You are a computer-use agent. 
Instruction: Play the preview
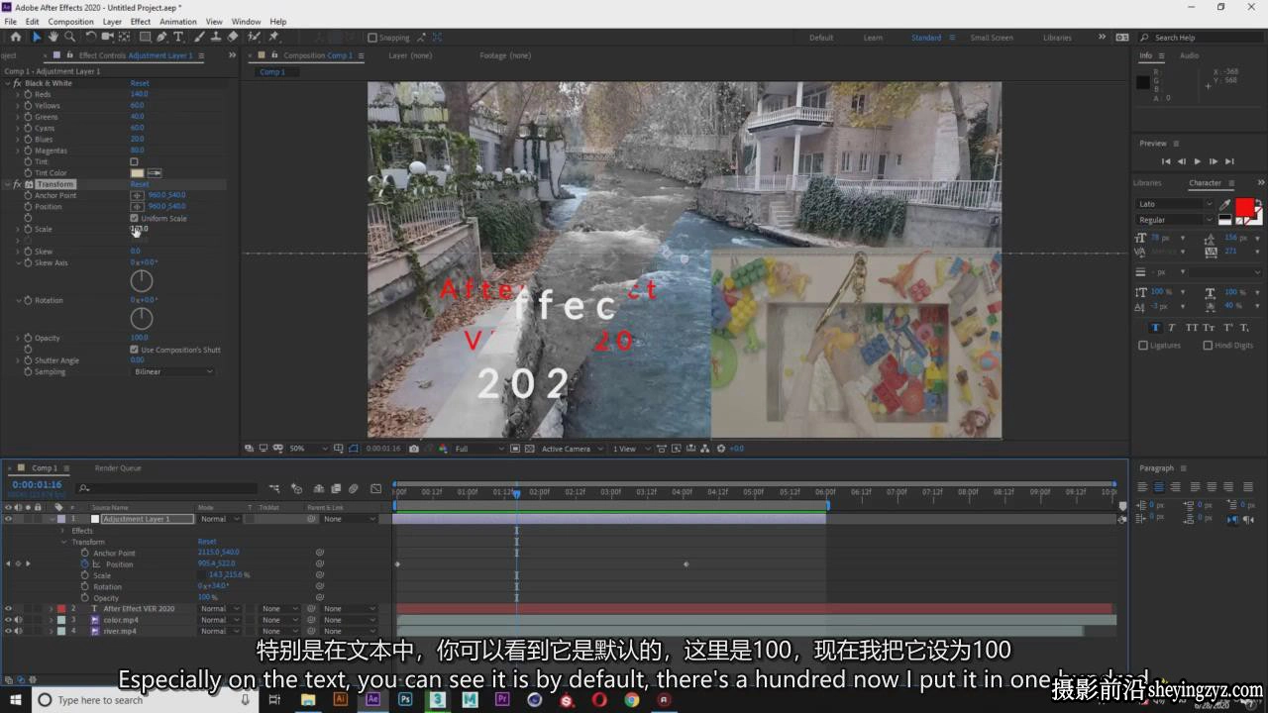pyautogui.click(x=1198, y=161)
